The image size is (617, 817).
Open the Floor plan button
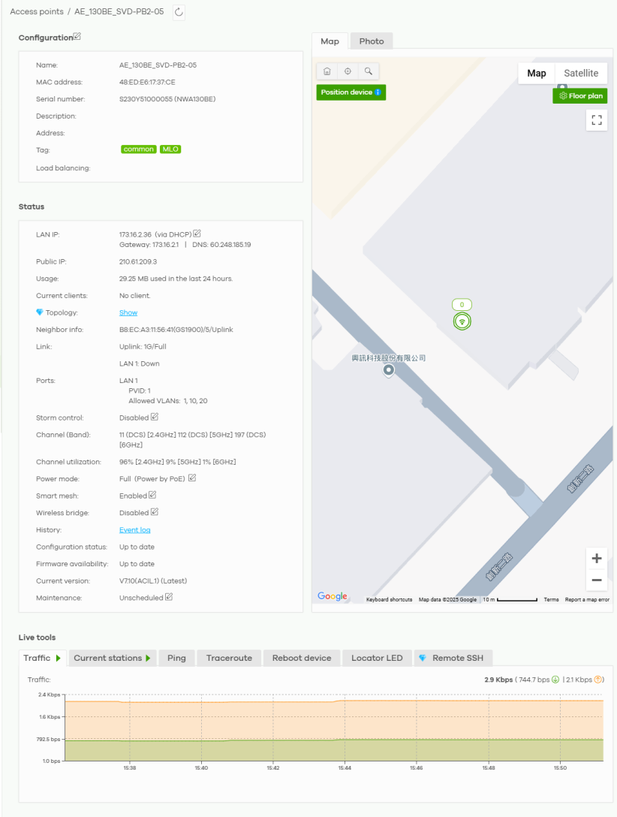pyautogui.click(x=580, y=96)
